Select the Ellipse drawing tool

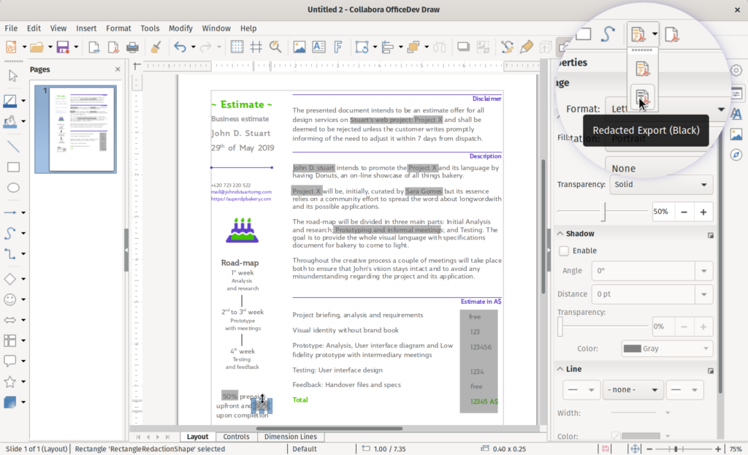coord(12,188)
